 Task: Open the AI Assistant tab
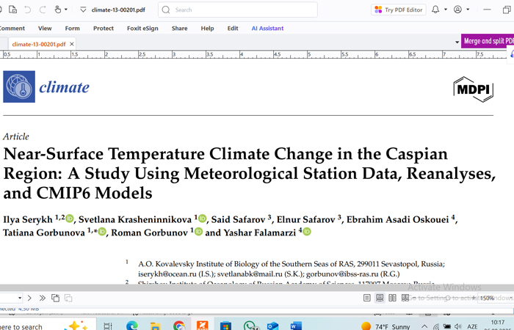click(267, 29)
